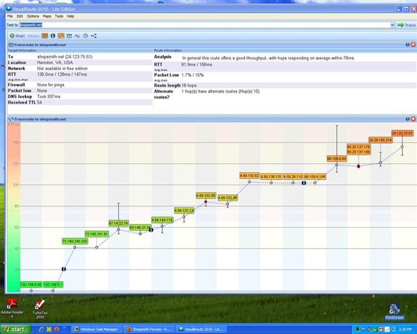The image size is (417, 334).
Task: Click the share network icon in toolbar
Action: [x=94, y=36]
